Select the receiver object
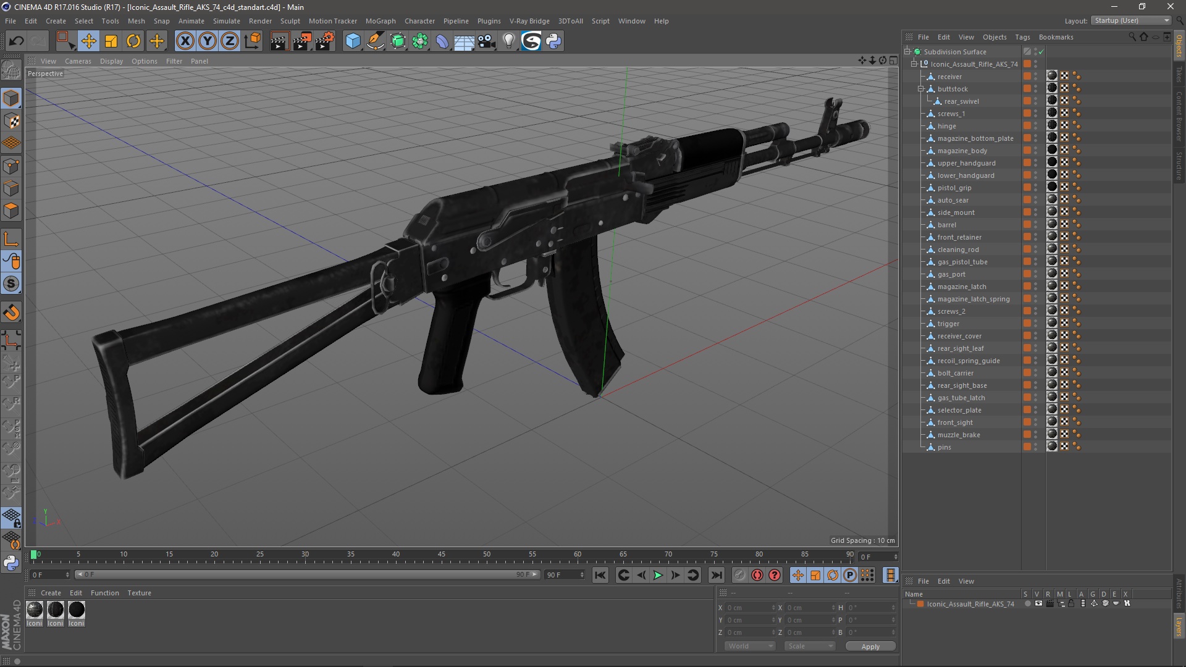Image resolution: width=1186 pixels, height=667 pixels. coord(949,77)
